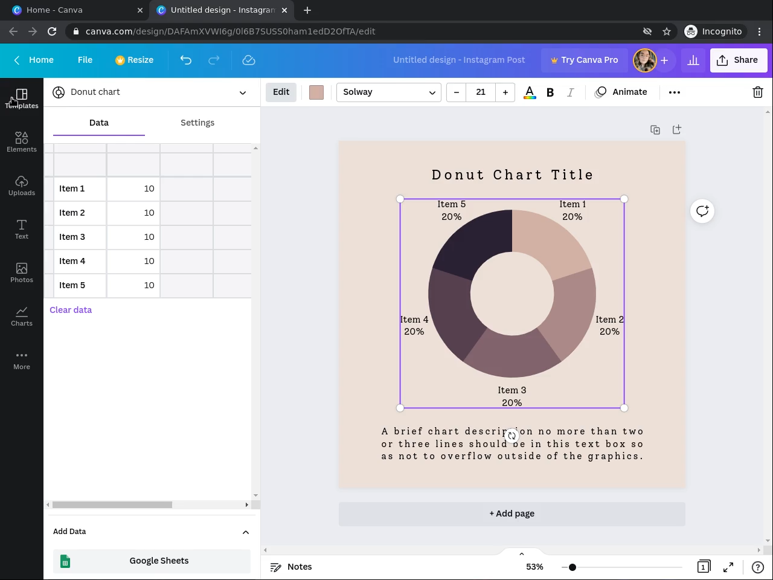Viewport: 773px width, 580px height.
Task: Select the Untitled design browser tab
Action: click(x=223, y=10)
